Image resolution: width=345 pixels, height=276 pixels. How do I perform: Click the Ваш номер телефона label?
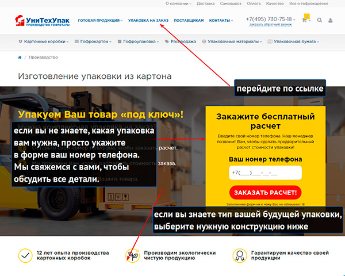(265, 159)
